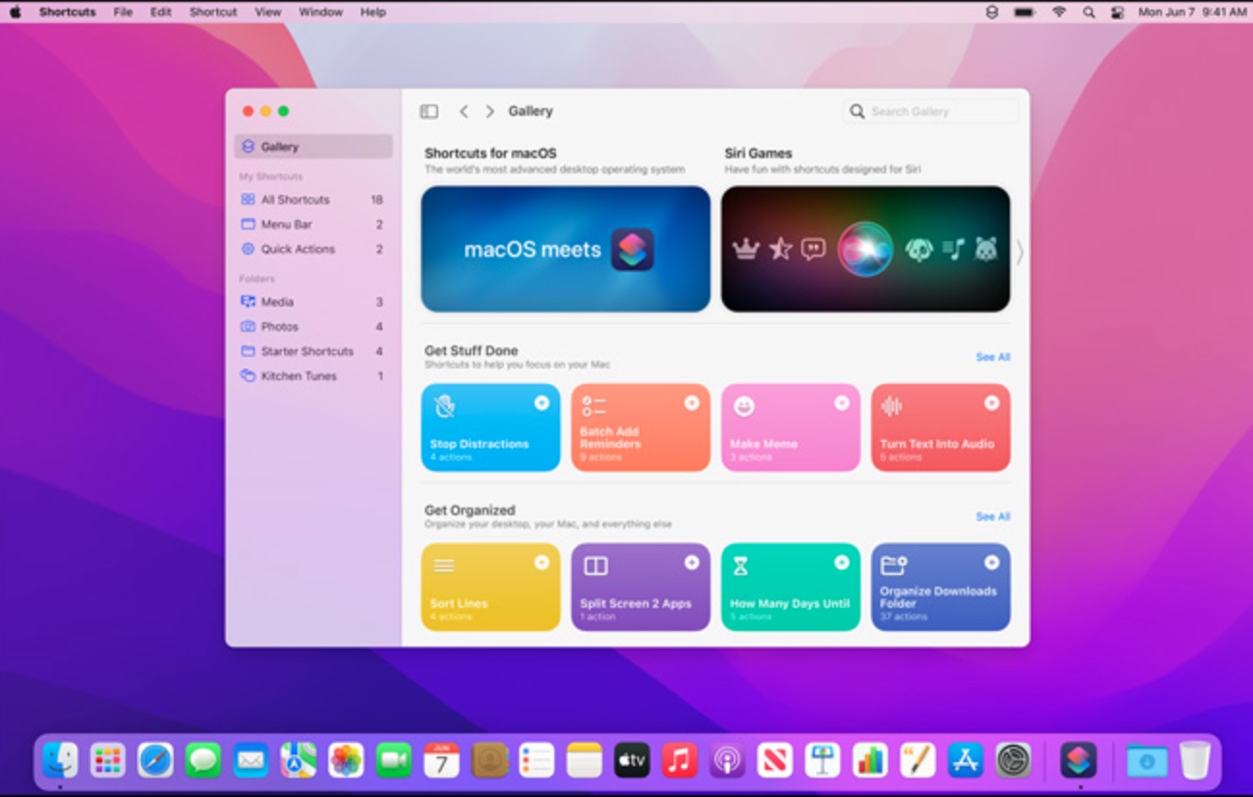Open the Media folder
The width and height of the screenshot is (1253, 797).
click(313, 302)
